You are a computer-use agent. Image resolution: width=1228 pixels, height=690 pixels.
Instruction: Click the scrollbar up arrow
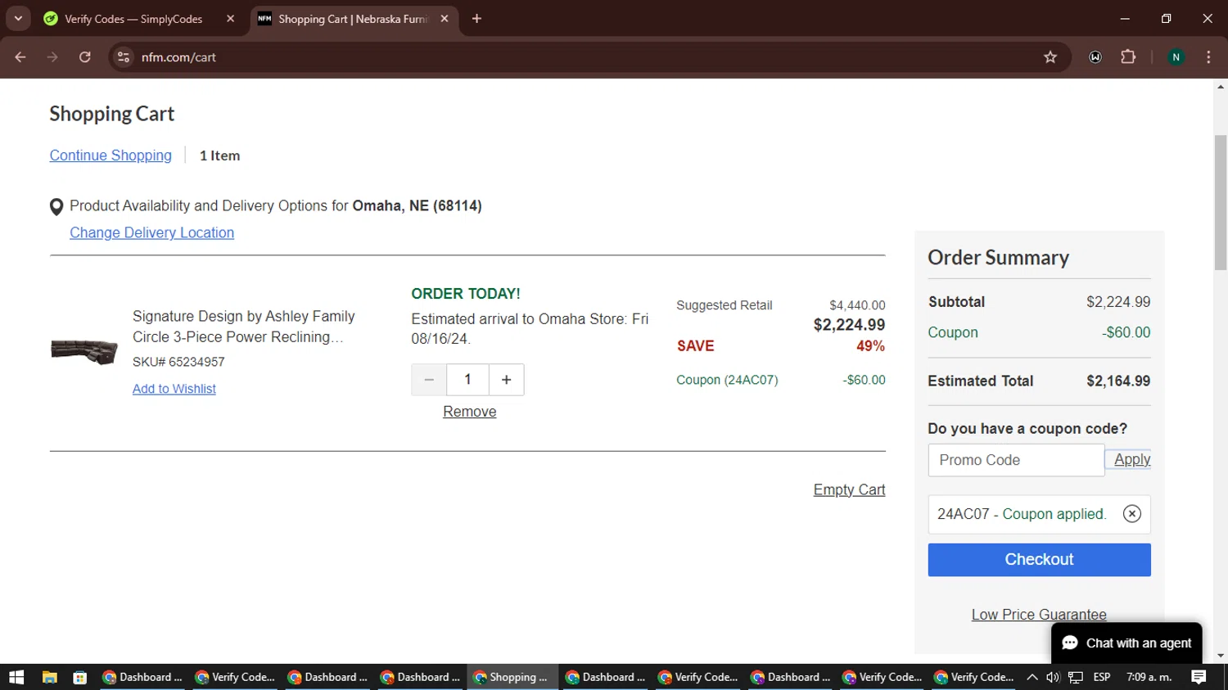point(1221,85)
